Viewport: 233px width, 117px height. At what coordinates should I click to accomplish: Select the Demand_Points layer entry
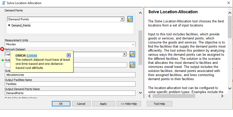[21, 25]
